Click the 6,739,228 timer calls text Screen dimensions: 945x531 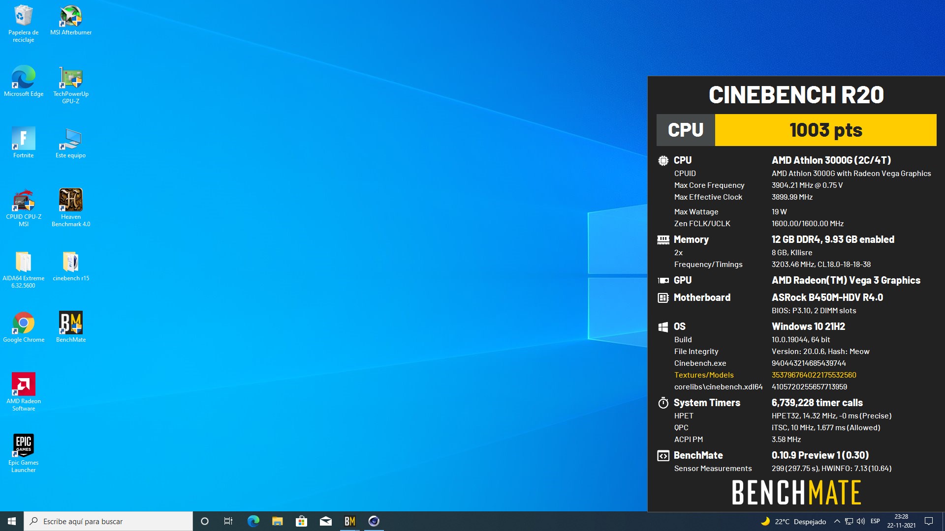click(817, 403)
